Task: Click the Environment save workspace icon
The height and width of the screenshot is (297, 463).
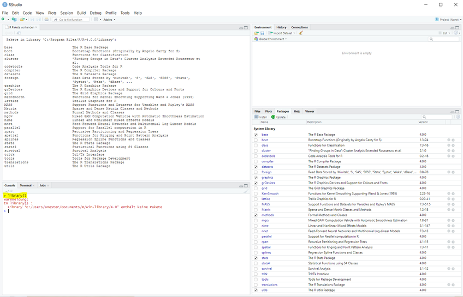Action: pos(262,33)
